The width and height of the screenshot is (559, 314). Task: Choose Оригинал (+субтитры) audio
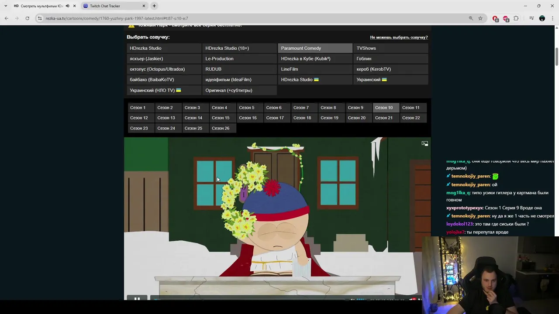point(240,90)
